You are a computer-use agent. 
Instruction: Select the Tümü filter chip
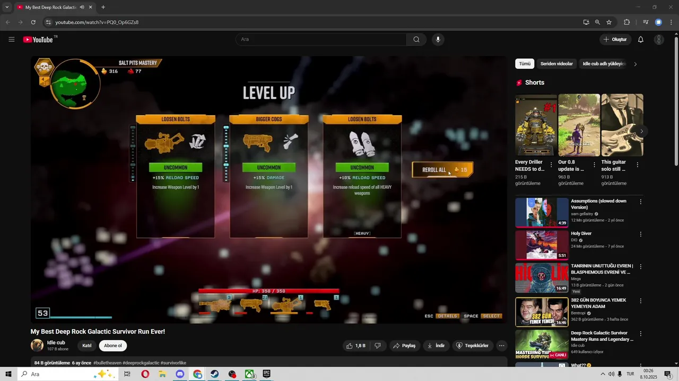tap(525, 63)
